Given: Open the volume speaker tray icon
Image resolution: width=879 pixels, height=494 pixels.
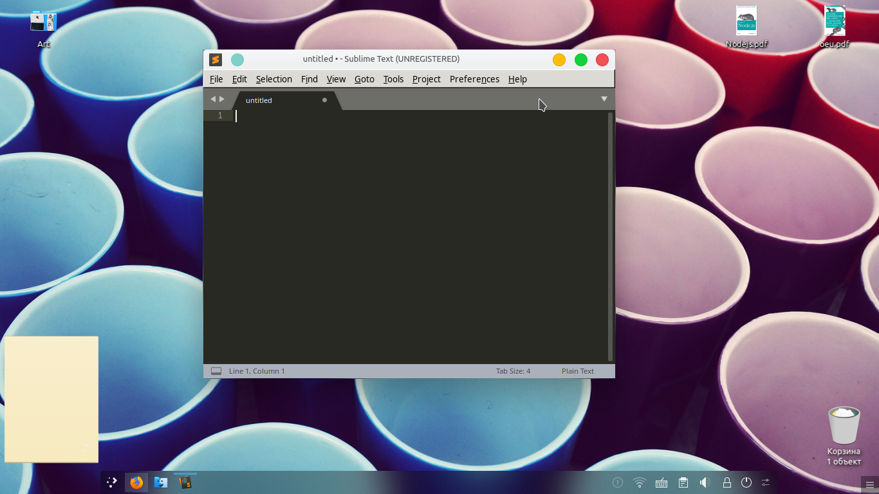Looking at the screenshot, I should [705, 482].
